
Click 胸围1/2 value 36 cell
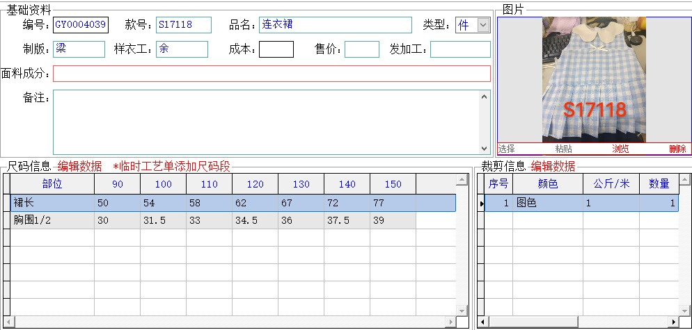click(x=301, y=220)
